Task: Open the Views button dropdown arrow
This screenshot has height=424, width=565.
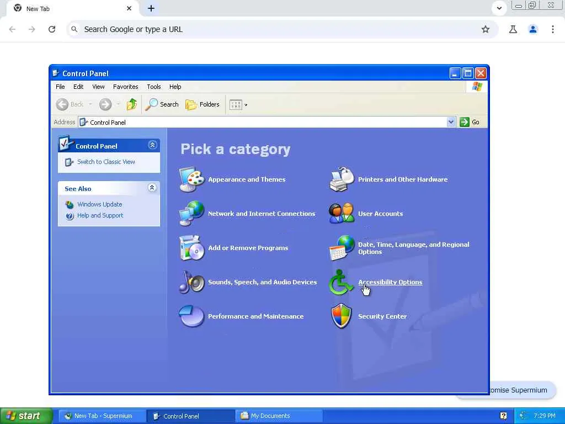Action: click(246, 105)
